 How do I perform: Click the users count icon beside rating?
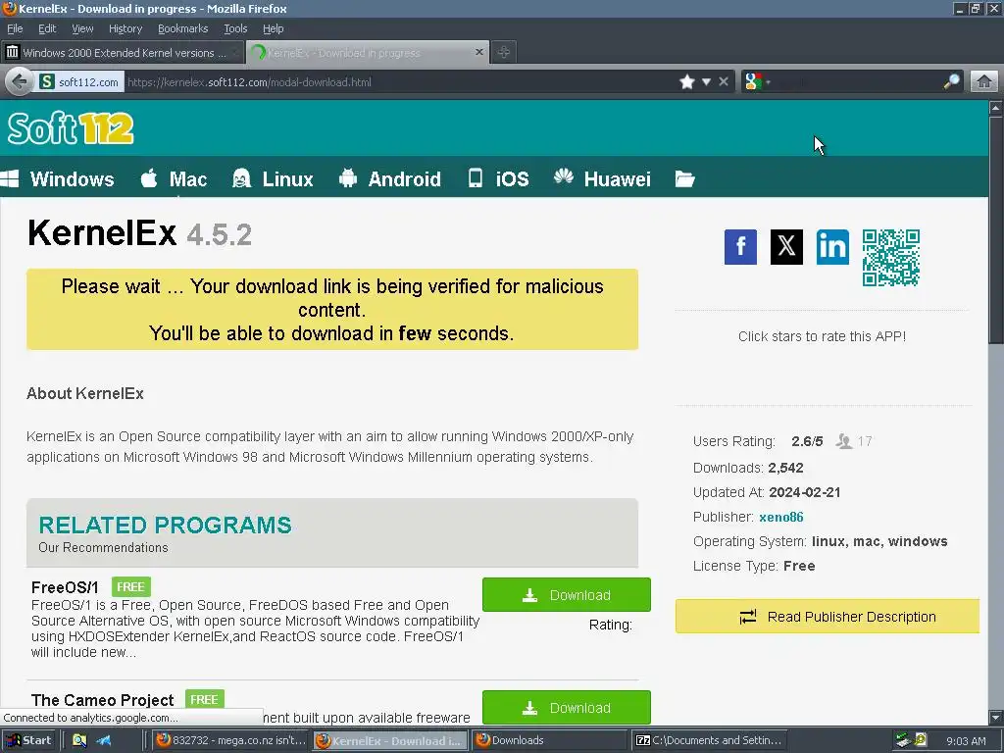(x=844, y=441)
